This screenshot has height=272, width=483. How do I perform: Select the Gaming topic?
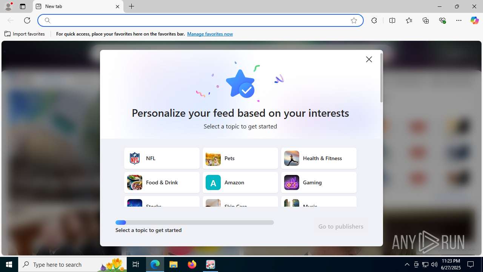pos(319,182)
